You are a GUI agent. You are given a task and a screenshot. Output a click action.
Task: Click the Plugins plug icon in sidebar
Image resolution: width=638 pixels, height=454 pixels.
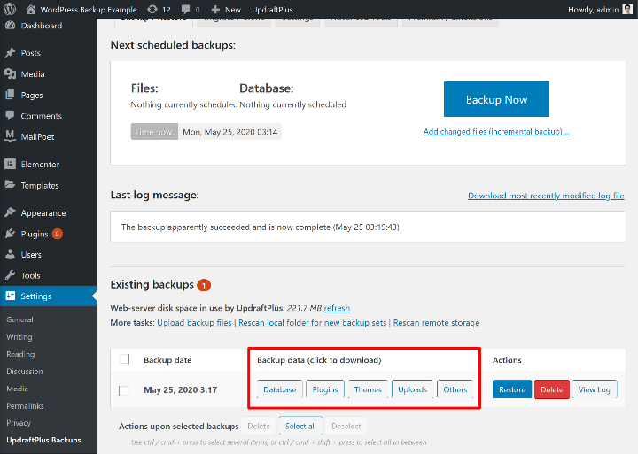coord(10,235)
